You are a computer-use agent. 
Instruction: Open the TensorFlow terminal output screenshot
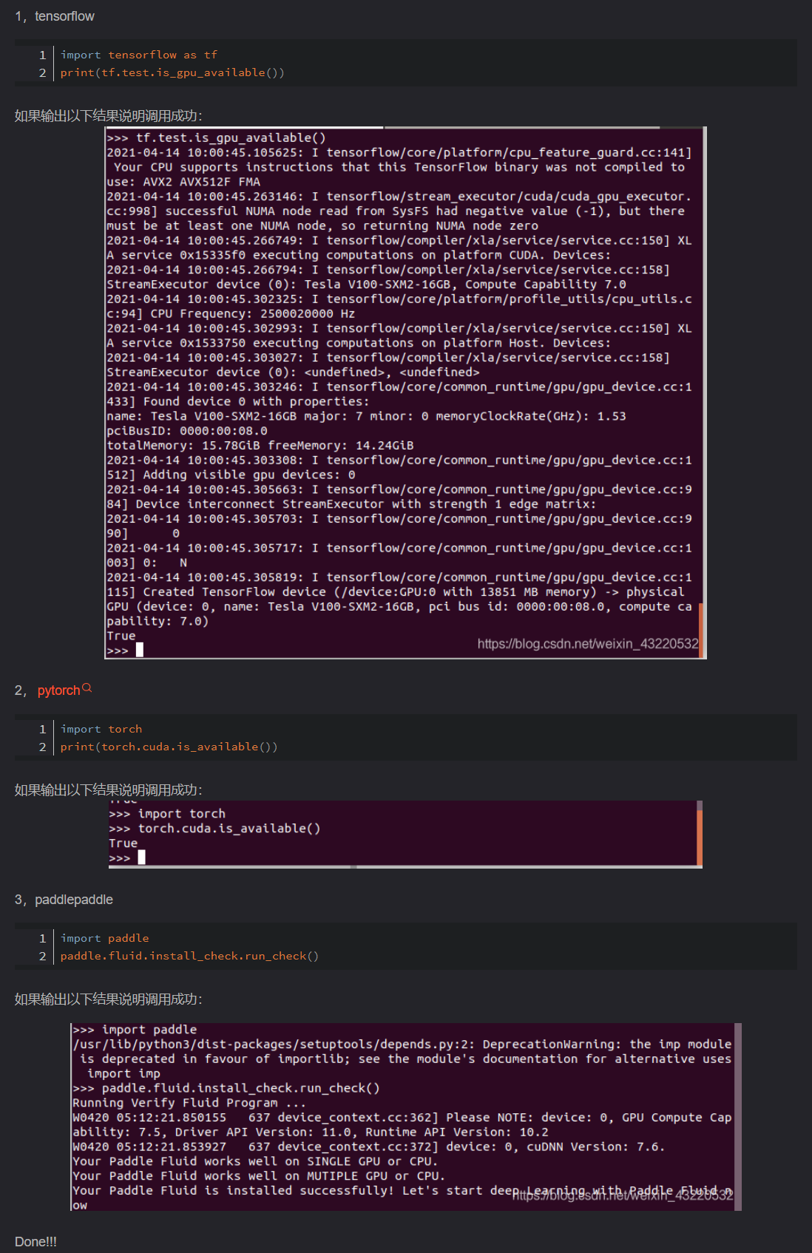coord(405,393)
